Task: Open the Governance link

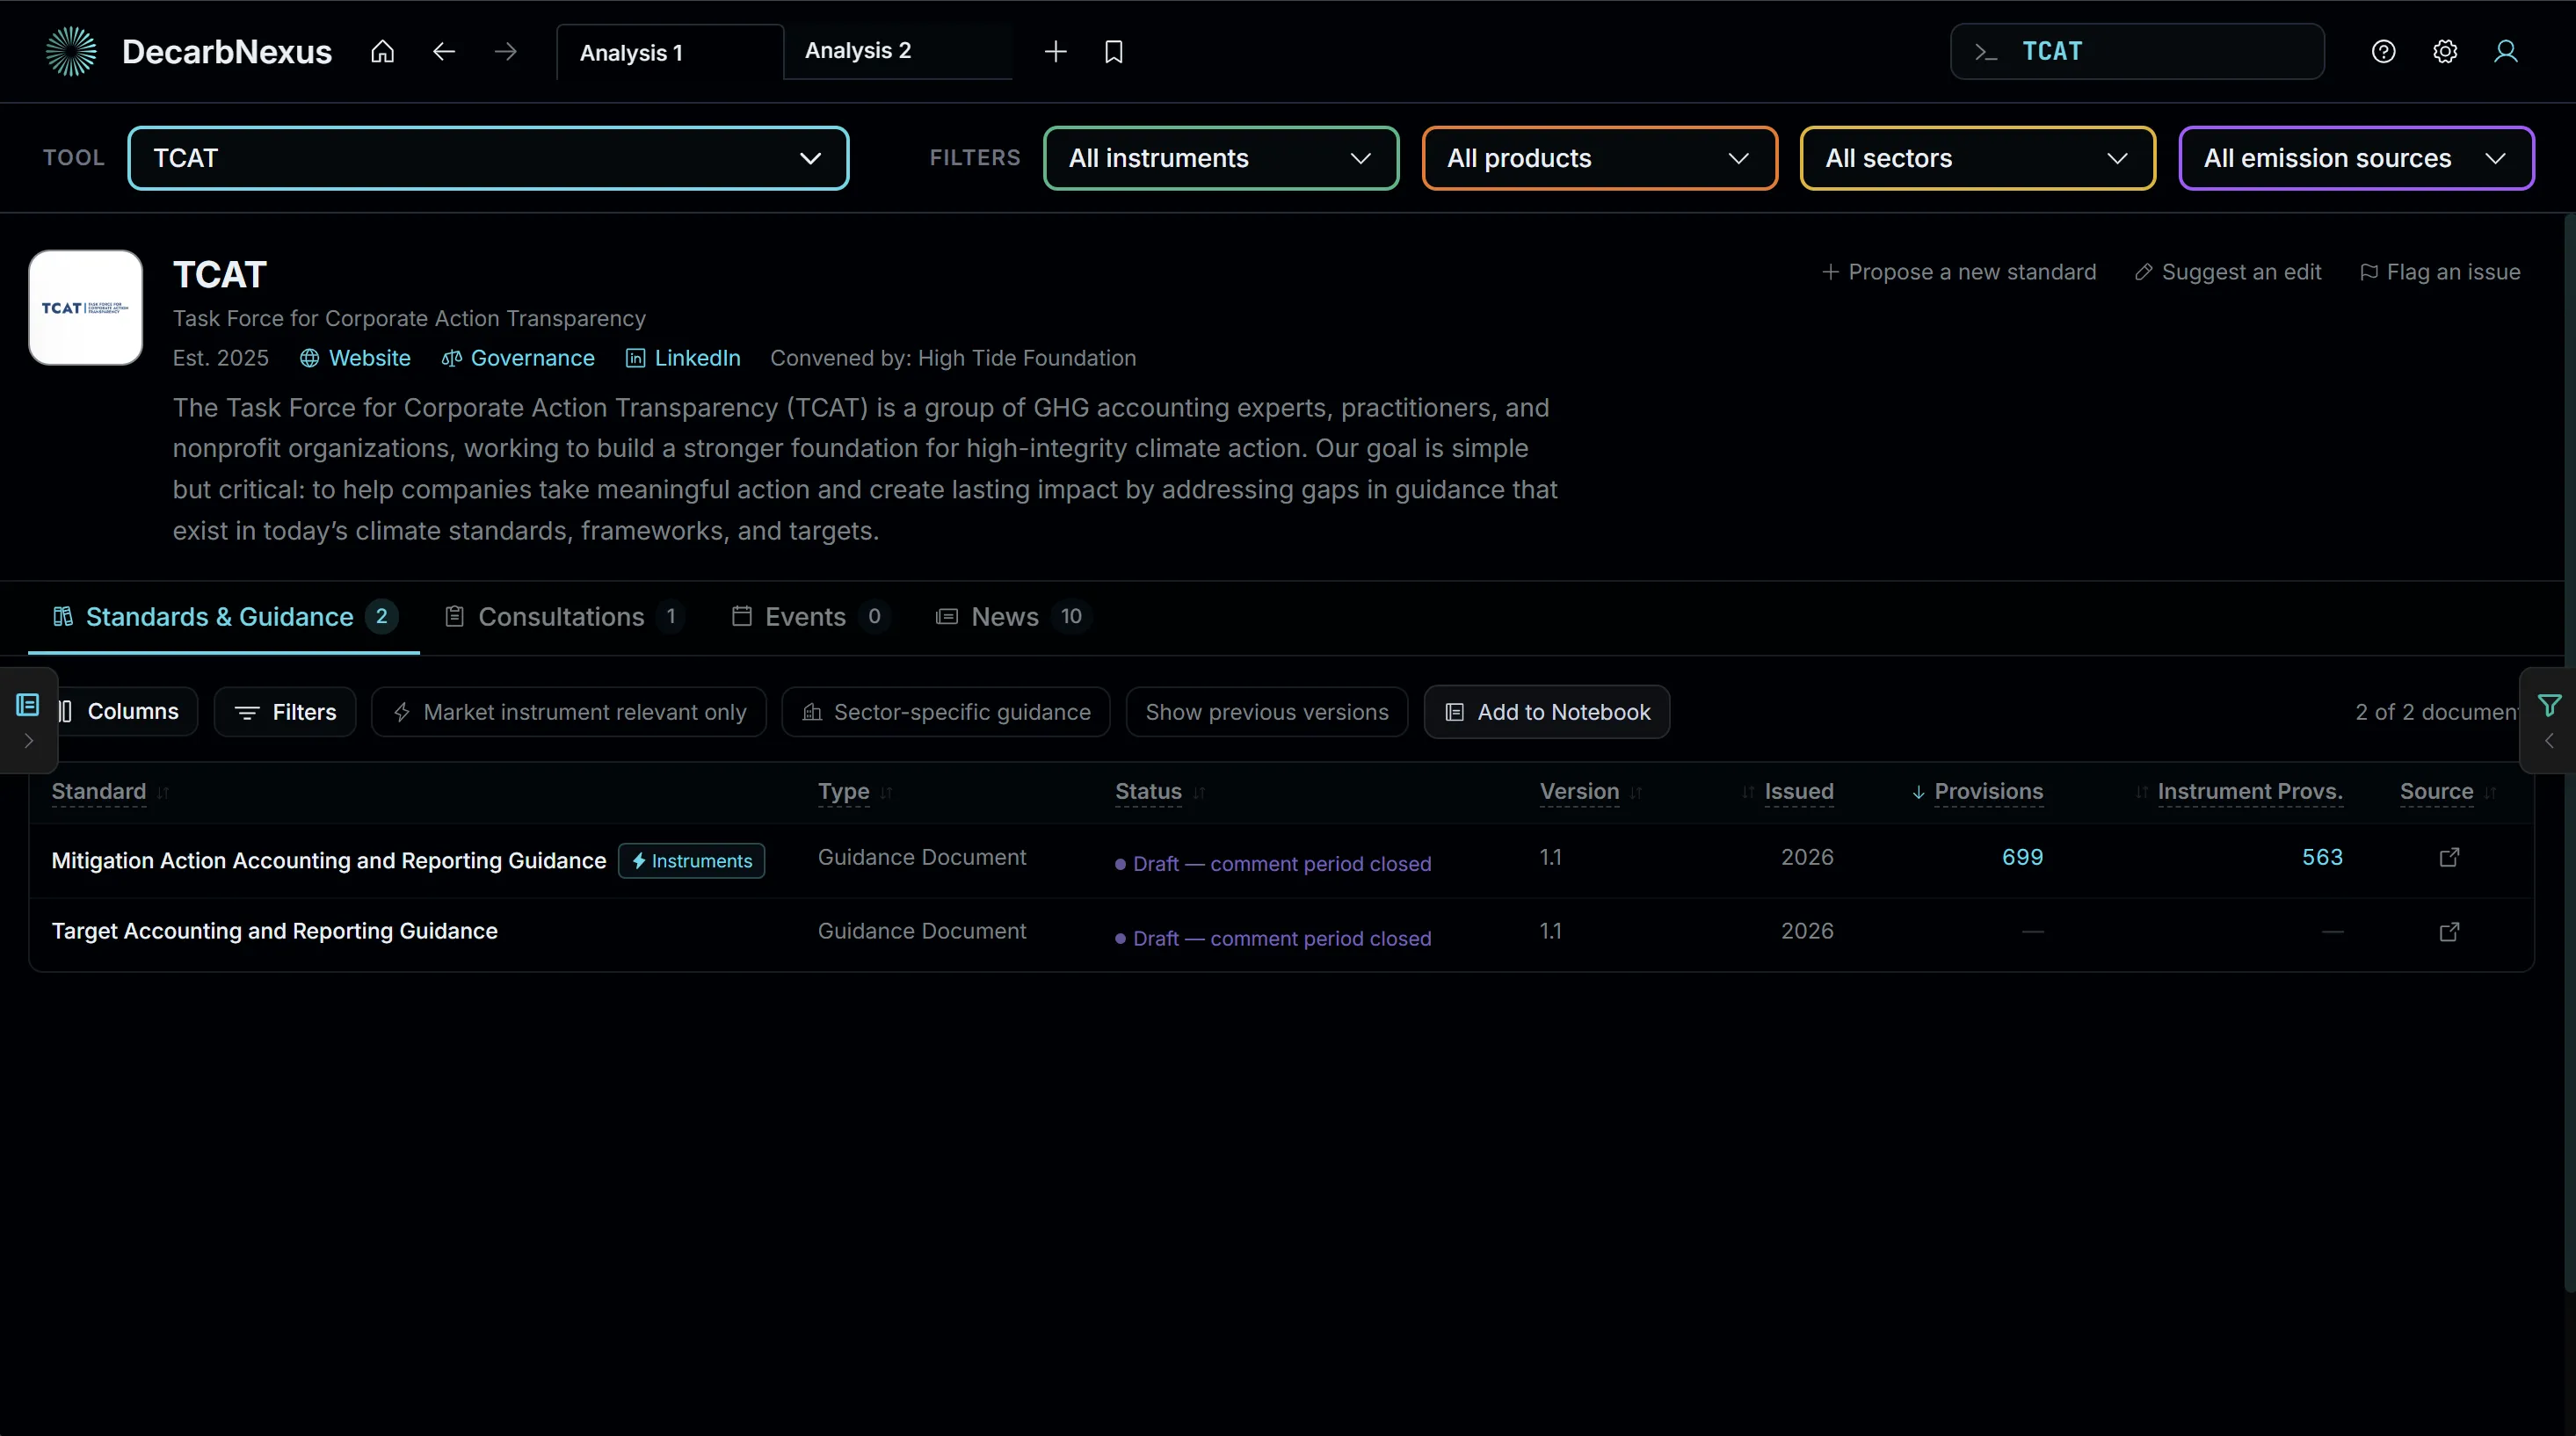Action: [x=518, y=358]
